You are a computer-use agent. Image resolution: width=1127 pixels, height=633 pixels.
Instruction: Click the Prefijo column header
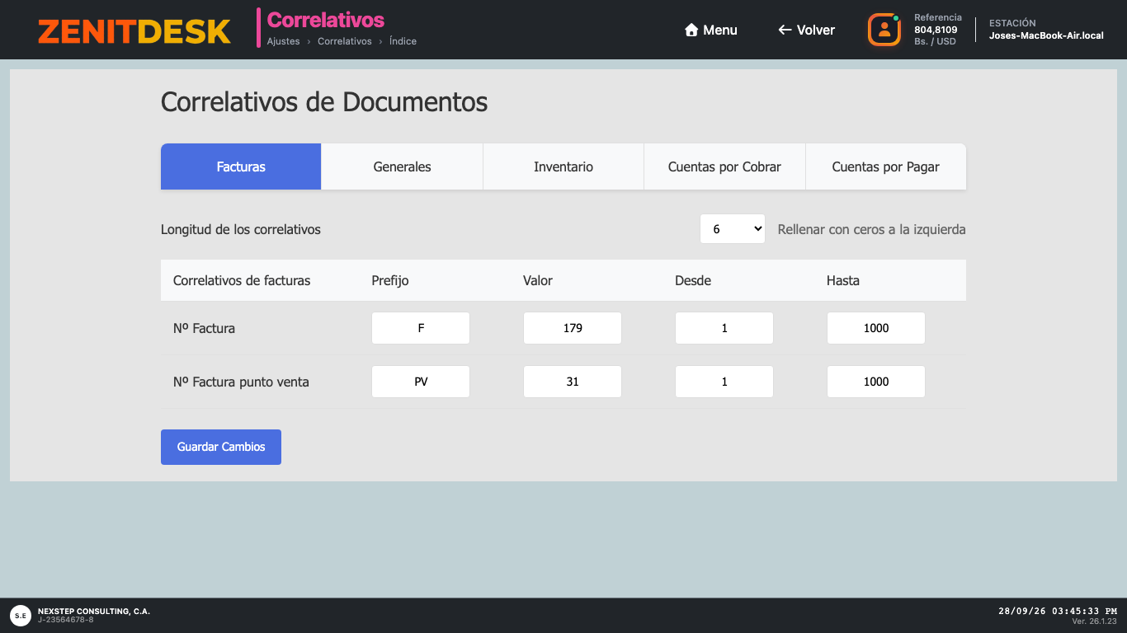(390, 280)
